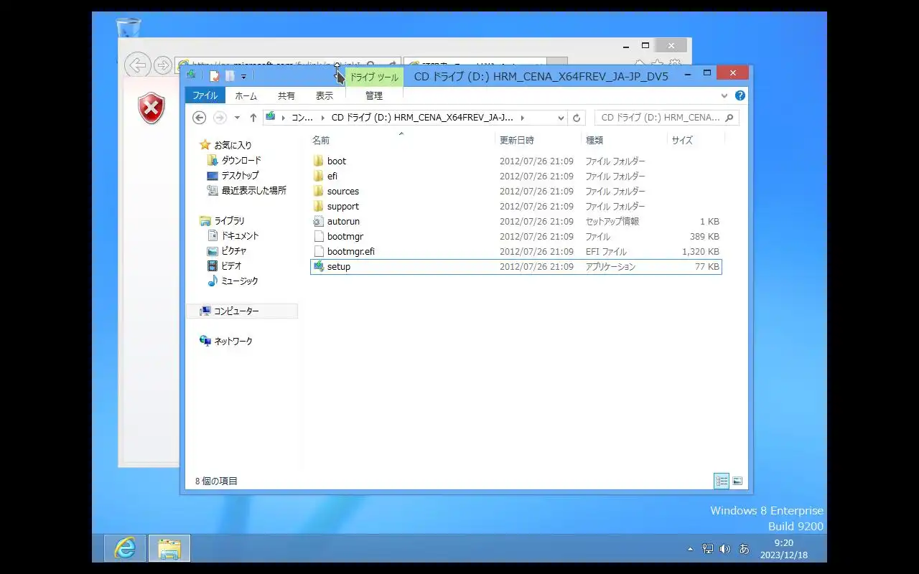Go back in Explorer navigation
Viewport: 919px width, 574px height.
point(200,118)
